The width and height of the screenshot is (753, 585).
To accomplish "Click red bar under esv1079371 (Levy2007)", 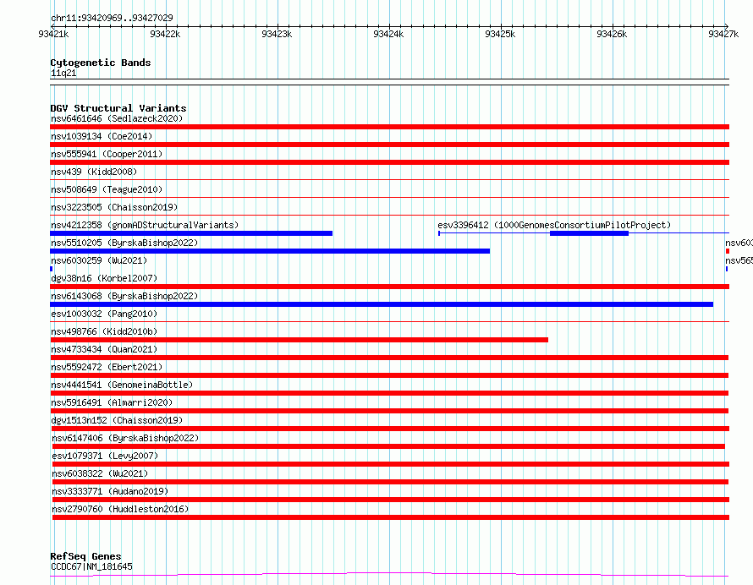I will coord(391,464).
